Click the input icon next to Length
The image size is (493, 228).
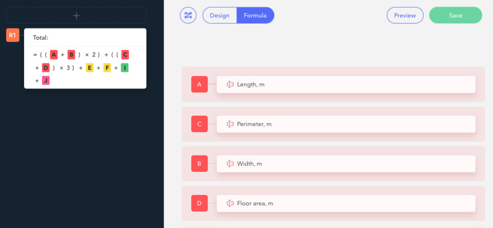(x=230, y=85)
